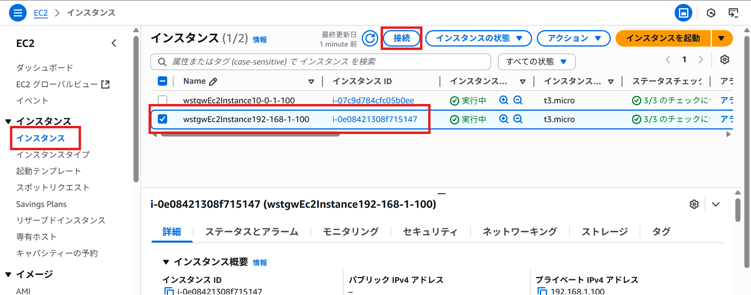Open the detail panel settings gear
The width and height of the screenshot is (751, 295).
point(694,204)
